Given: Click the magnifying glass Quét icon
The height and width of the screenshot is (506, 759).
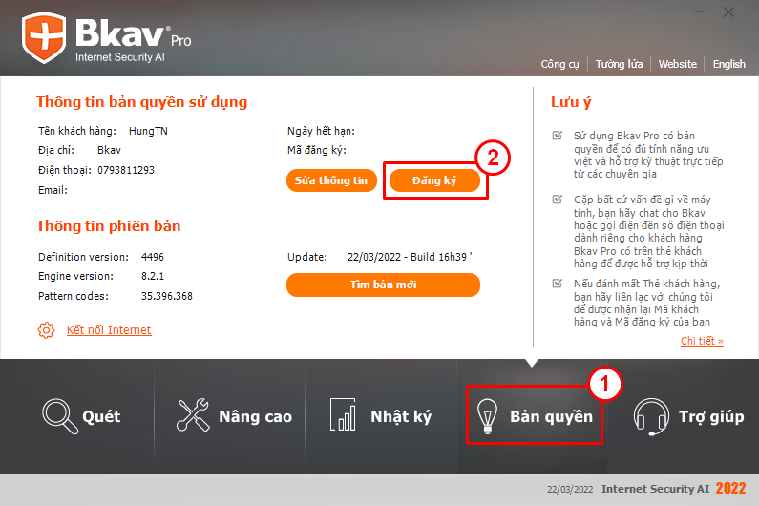Looking at the screenshot, I should tap(60, 416).
